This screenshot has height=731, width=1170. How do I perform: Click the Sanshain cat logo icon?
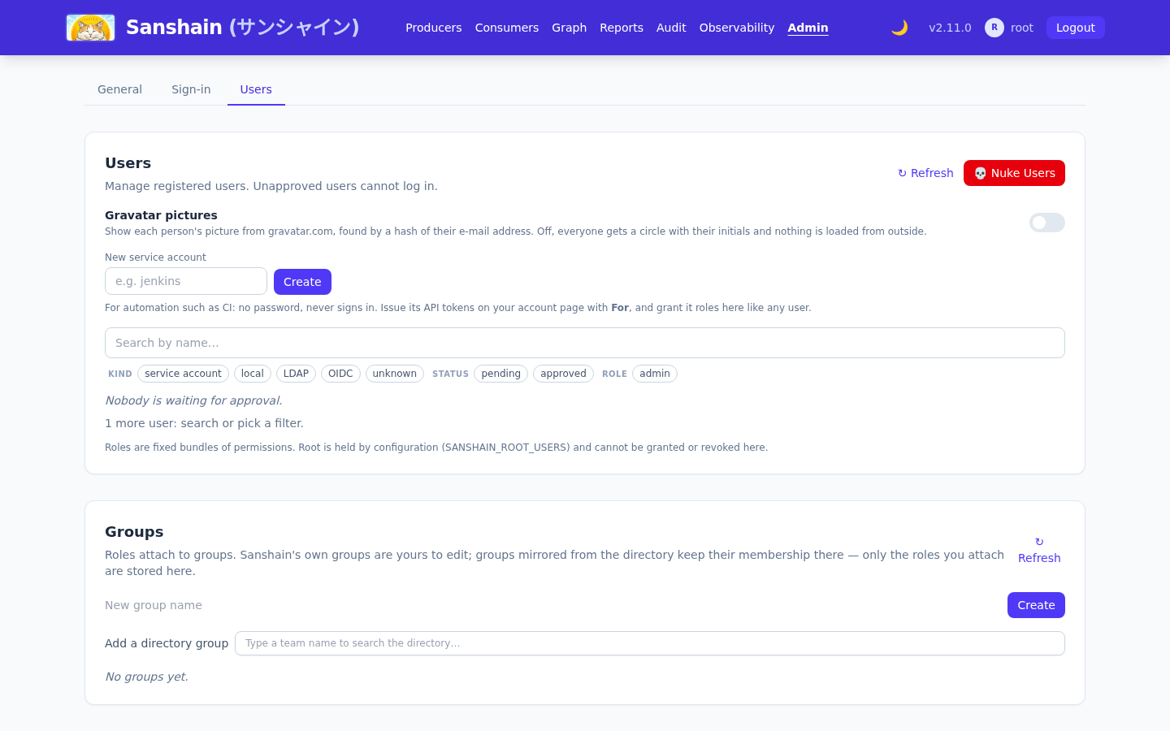(90, 28)
